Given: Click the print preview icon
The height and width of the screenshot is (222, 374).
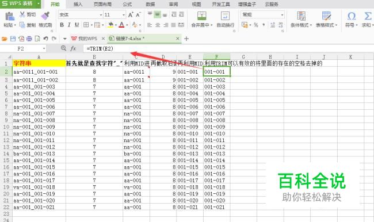Looking at the screenshot, I should (37, 39).
